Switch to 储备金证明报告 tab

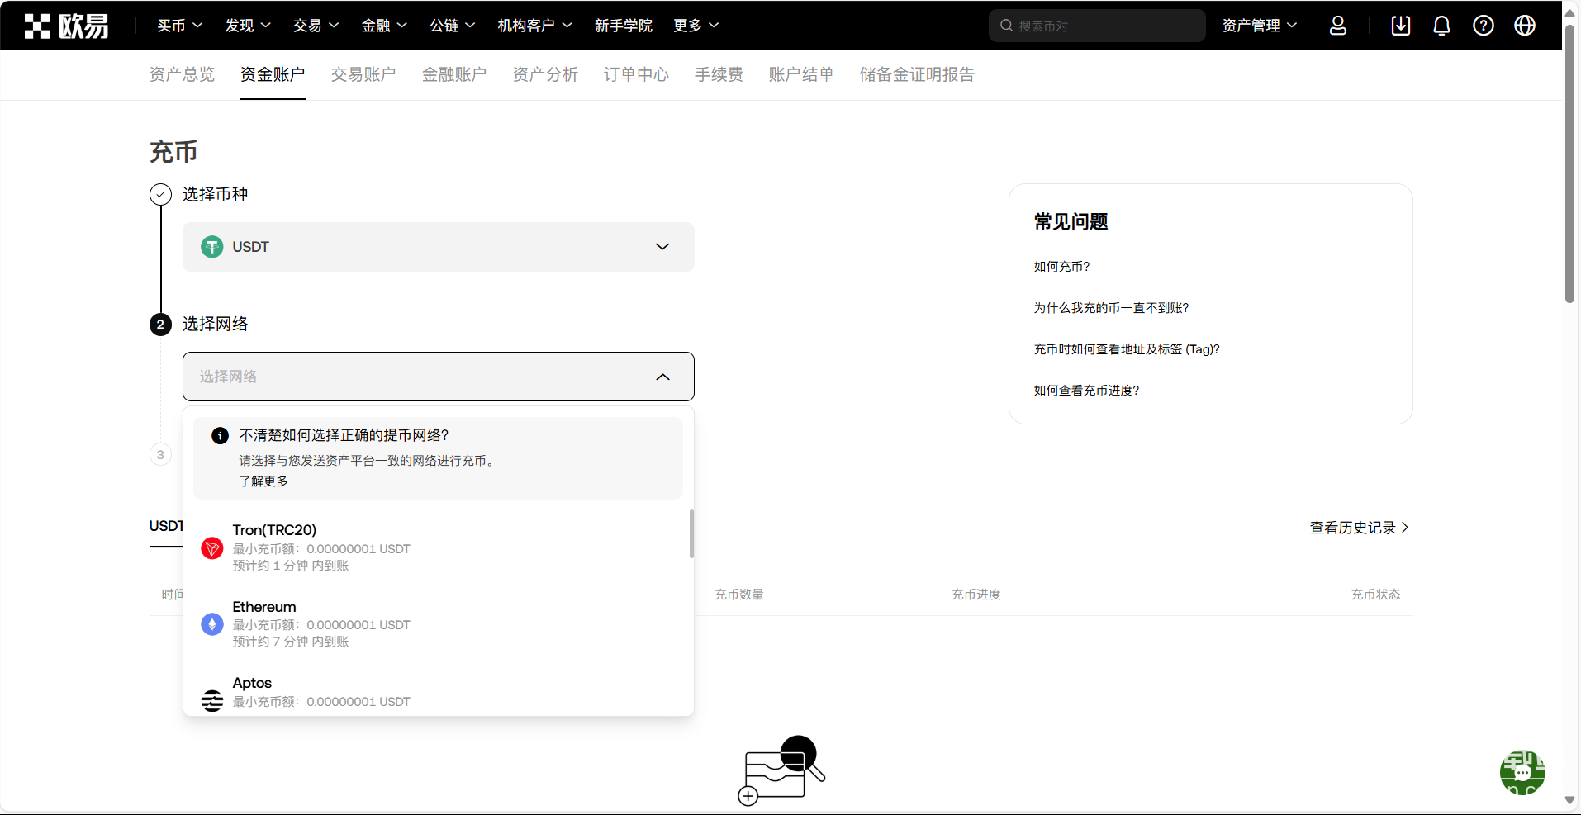click(x=917, y=74)
